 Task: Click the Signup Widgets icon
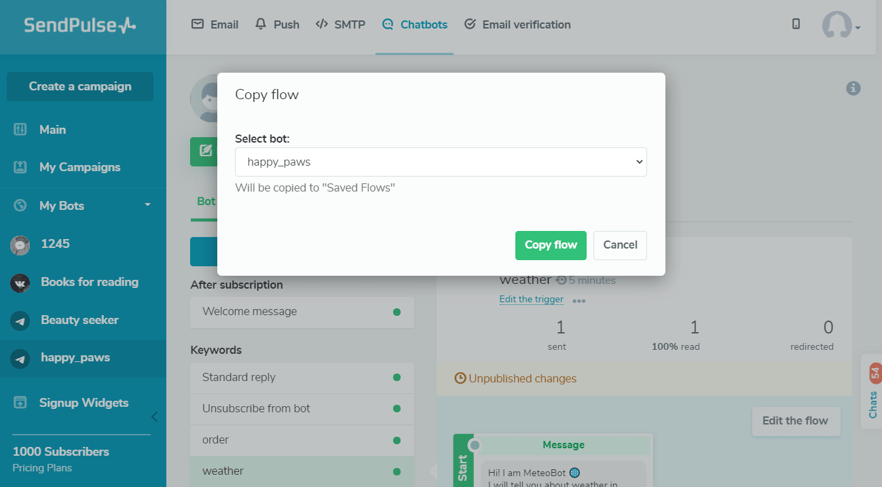click(x=20, y=403)
